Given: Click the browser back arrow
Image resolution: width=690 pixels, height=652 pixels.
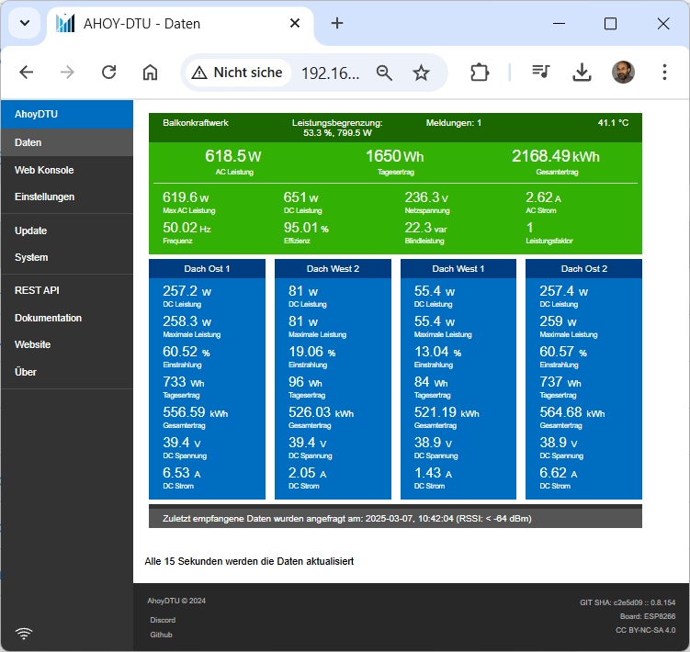Looking at the screenshot, I should (26, 73).
